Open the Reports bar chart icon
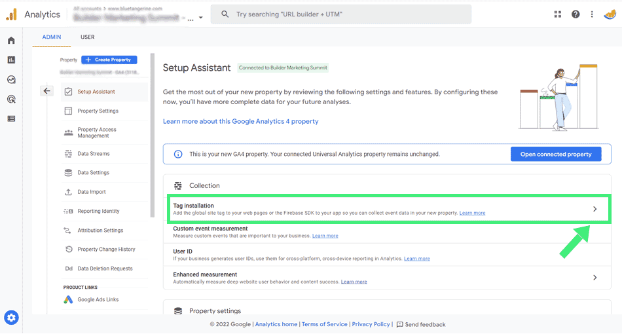The width and height of the screenshot is (622, 334). coord(11,60)
